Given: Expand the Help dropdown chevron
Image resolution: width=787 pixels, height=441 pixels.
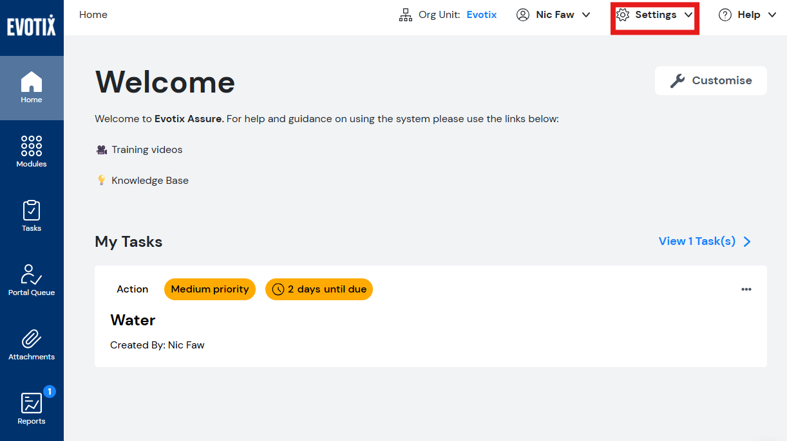Looking at the screenshot, I should click(x=773, y=15).
